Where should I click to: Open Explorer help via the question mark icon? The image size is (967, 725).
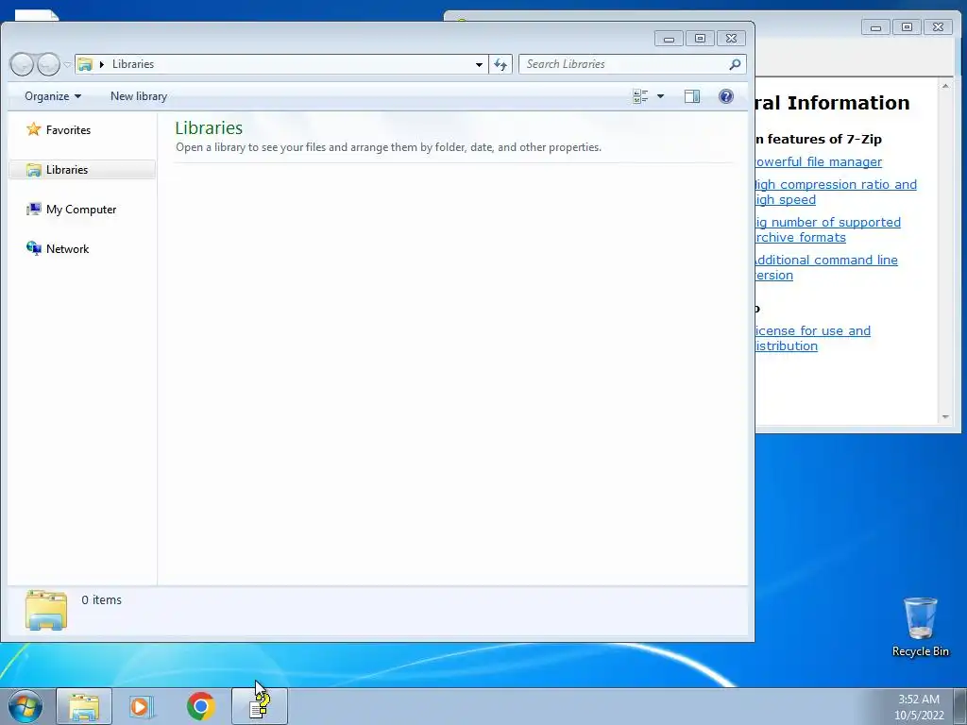point(726,96)
